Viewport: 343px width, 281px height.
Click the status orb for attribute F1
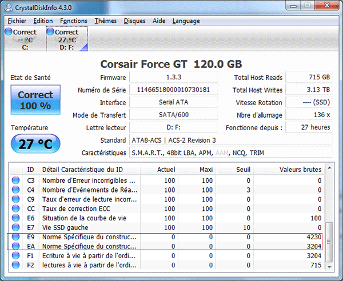[15, 256]
